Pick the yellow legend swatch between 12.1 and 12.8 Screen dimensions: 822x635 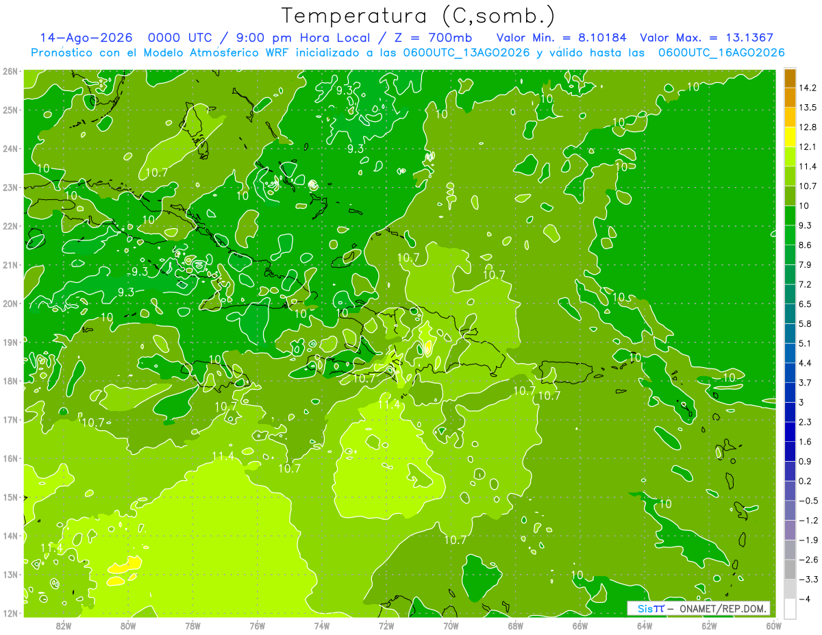[x=790, y=136]
